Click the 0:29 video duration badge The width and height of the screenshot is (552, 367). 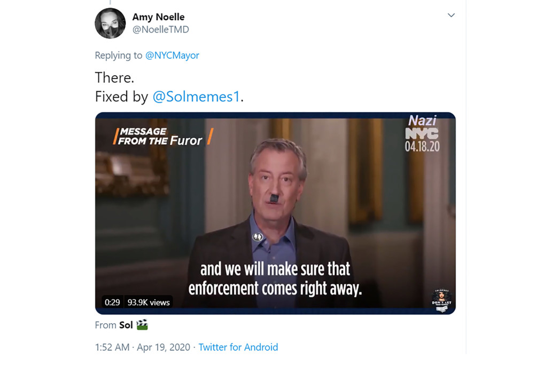112,302
